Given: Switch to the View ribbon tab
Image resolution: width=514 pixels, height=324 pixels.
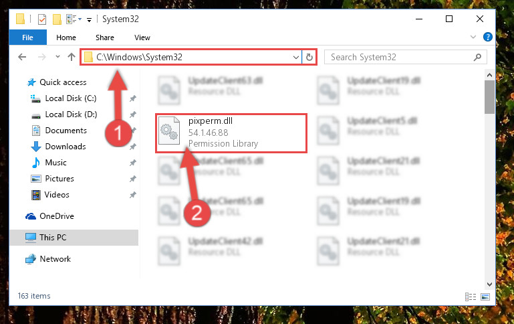Looking at the screenshot, I should (x=142, y=37).
